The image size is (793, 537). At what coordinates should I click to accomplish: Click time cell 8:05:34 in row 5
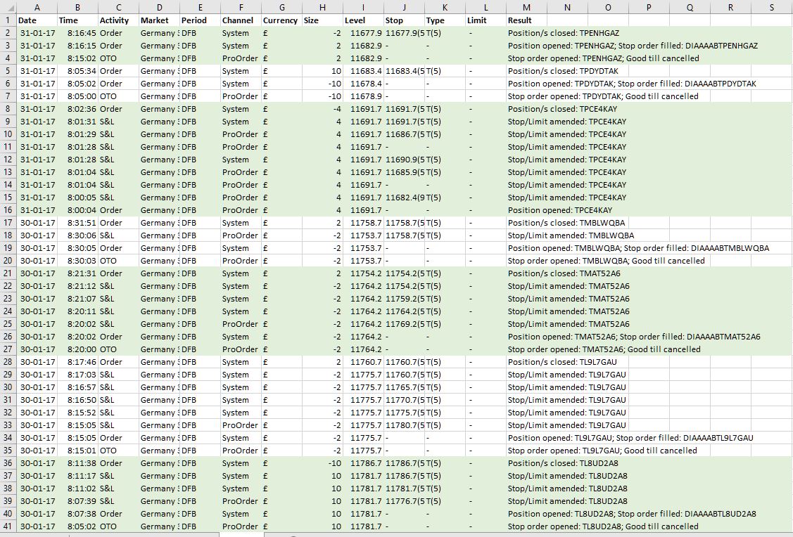tap(77, 71)
